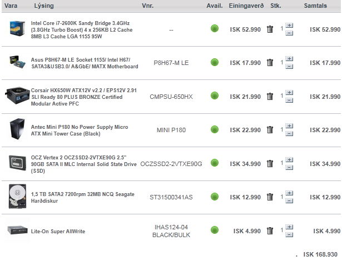Decrease quantity of Asus P8H67-M LE
Viewport: 342px width, 261px height.
(289, 67)
